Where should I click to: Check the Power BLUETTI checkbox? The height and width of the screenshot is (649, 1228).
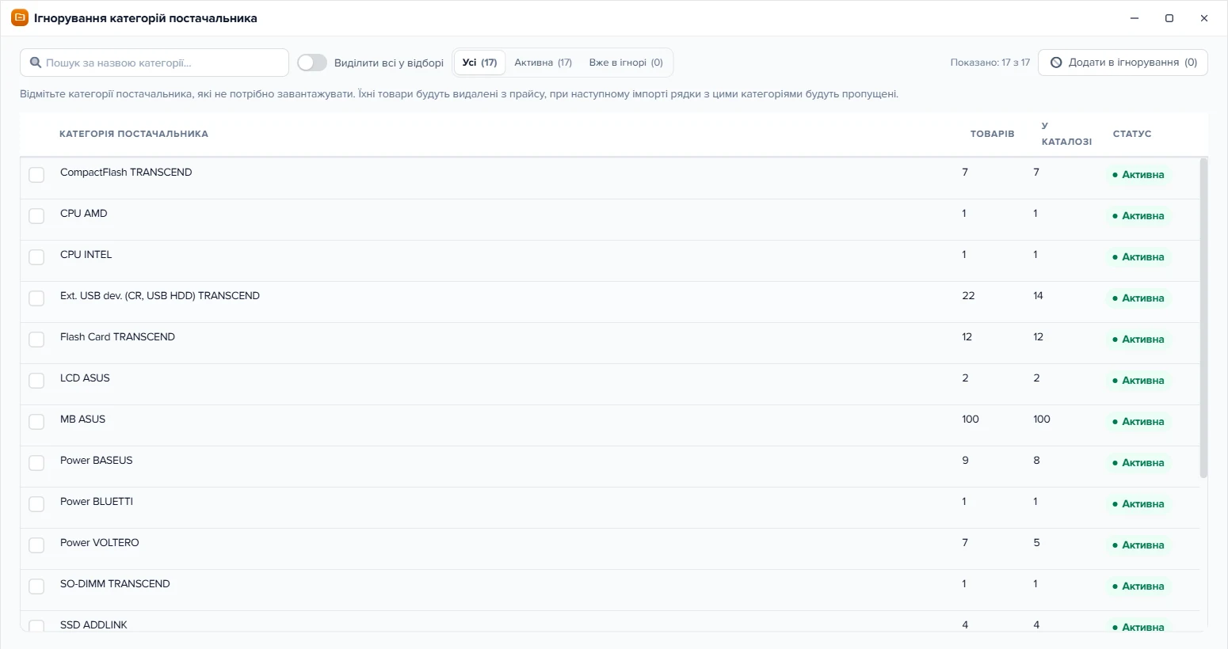click(x=36, y=504)
